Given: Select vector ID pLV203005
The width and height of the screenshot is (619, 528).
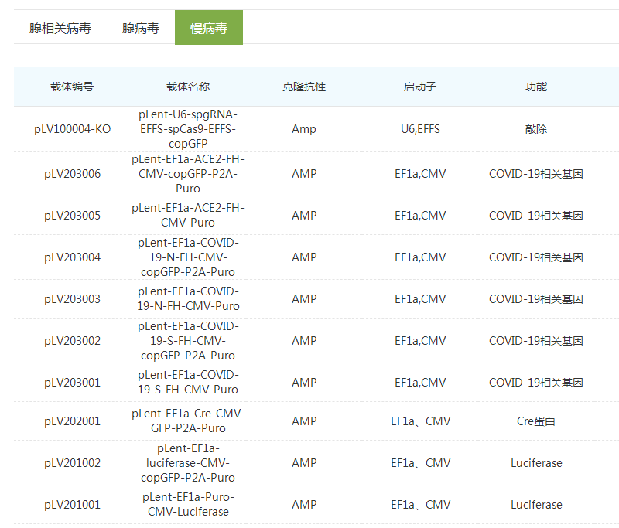Looking at the screenshot, I should click(x=72, y=216).
